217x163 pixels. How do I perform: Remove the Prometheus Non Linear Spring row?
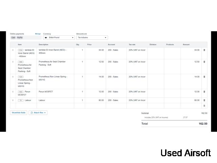(x=204, y=77)
